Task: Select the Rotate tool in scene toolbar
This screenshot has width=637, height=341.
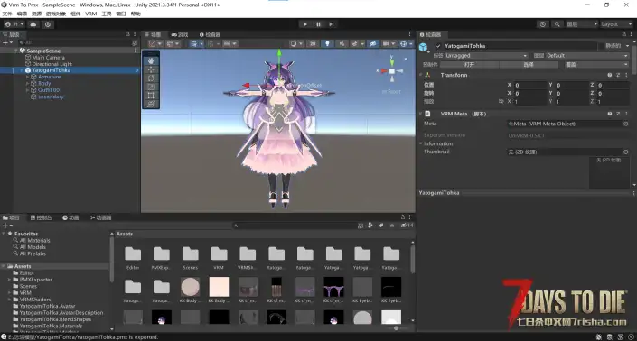Action: 151,78
